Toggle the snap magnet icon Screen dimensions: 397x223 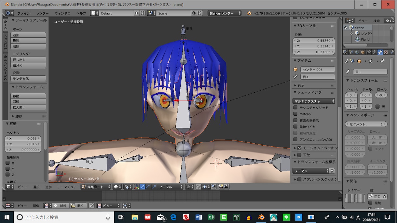[x=198, y=187]
